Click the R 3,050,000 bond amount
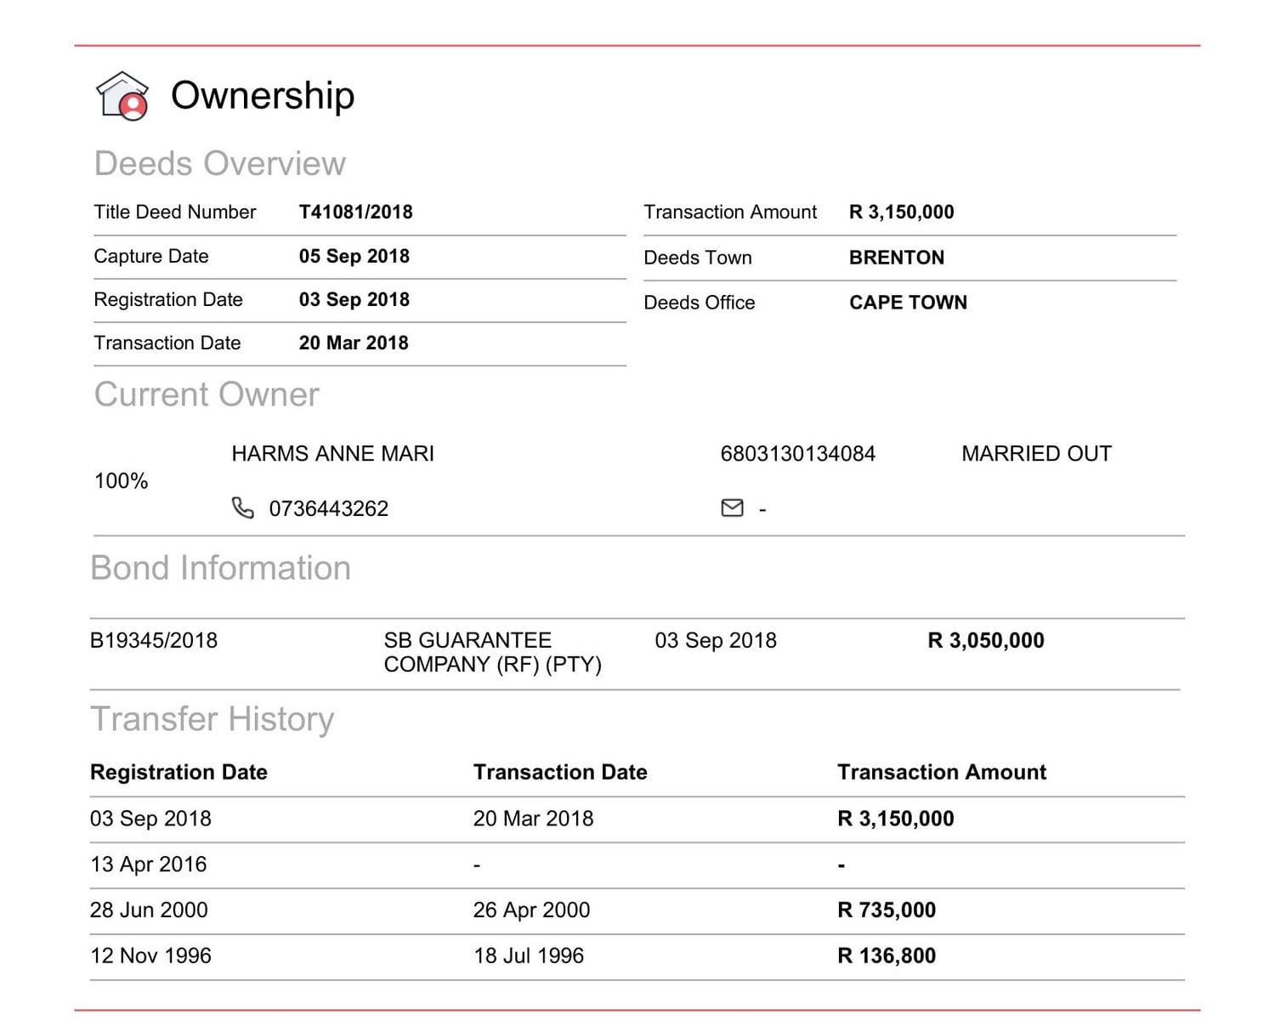This screenshot has height=1021, width=1275. point(986,640)
